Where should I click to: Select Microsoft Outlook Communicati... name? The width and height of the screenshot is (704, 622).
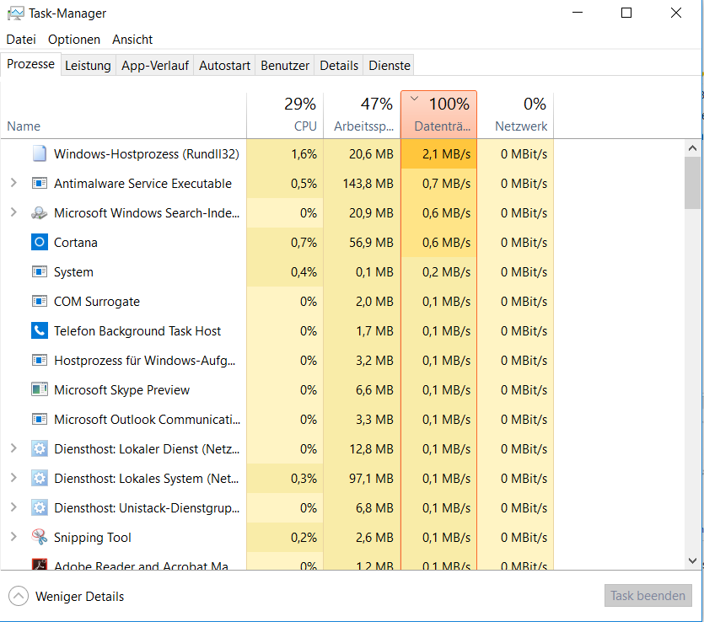[x=148, y=419]
